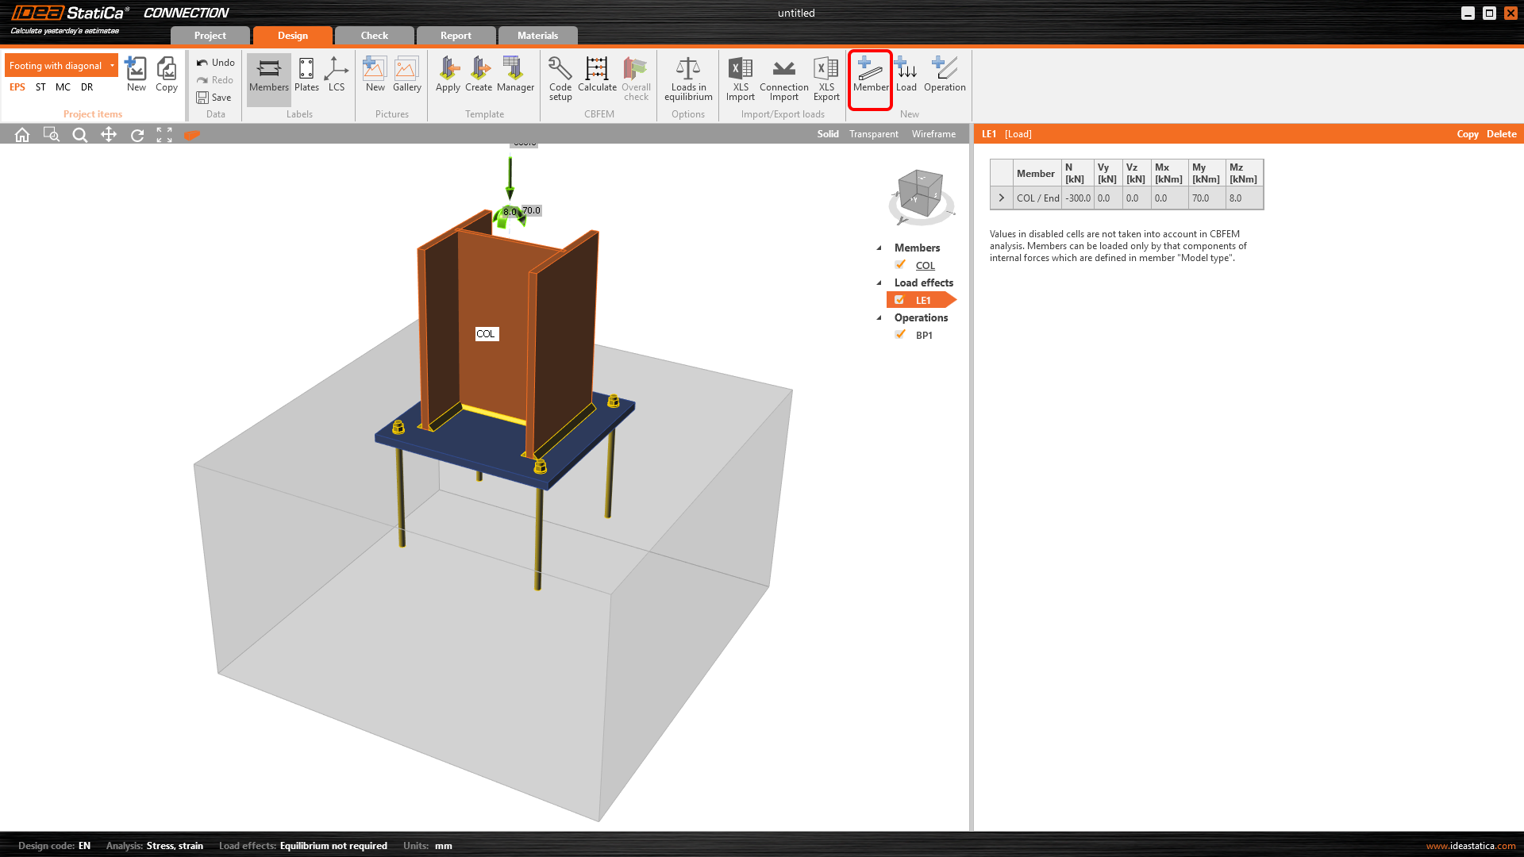Click Delete in the LE1 panel header
Viewport: 1524px width, 857px height.
click(1501, 134)
